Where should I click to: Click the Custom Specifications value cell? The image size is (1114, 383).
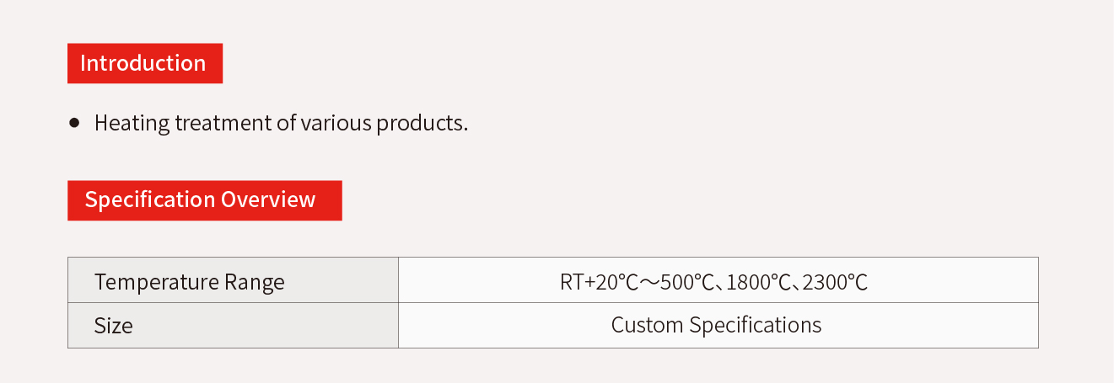[x=718, y=326]
